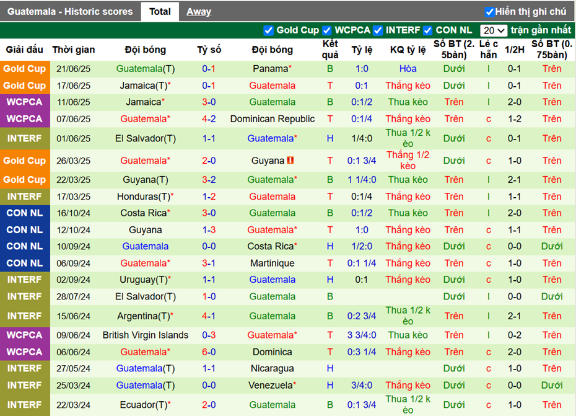This screenshot has width=576, height=416.
Task: Open the 6-0 score against Dominica
Action: 209,352
